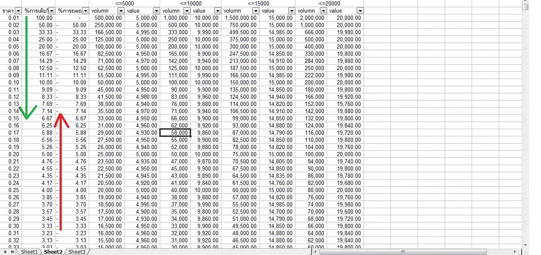Select the cell 9,870.00
This screenshot has height=255, width=541.
pos(206,161)
